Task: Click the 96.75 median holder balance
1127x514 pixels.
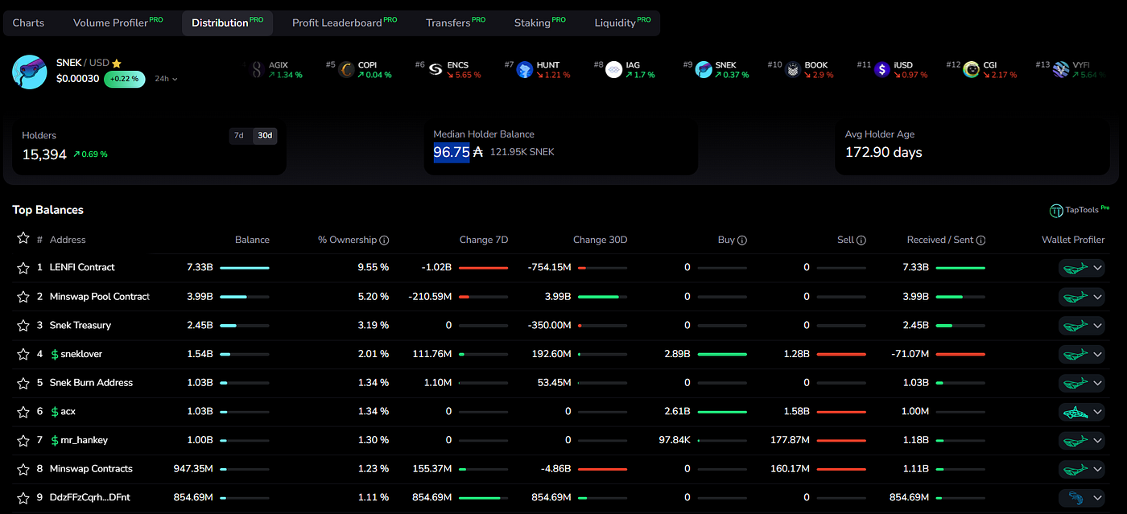Action: pos(452,152)
